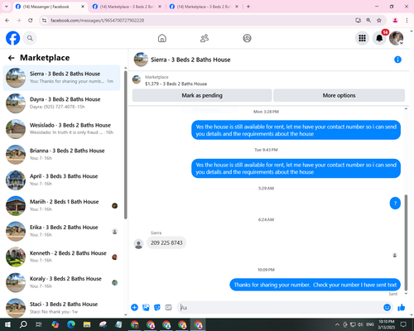Click the chat messages scrollbar
The height and width of the screenshot is (331, 414).
tap(406, 242)
